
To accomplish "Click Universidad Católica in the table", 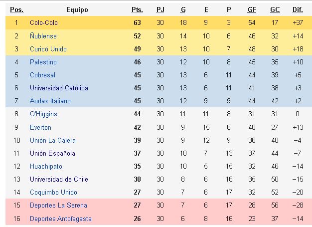I will click(x=59, y=88).
